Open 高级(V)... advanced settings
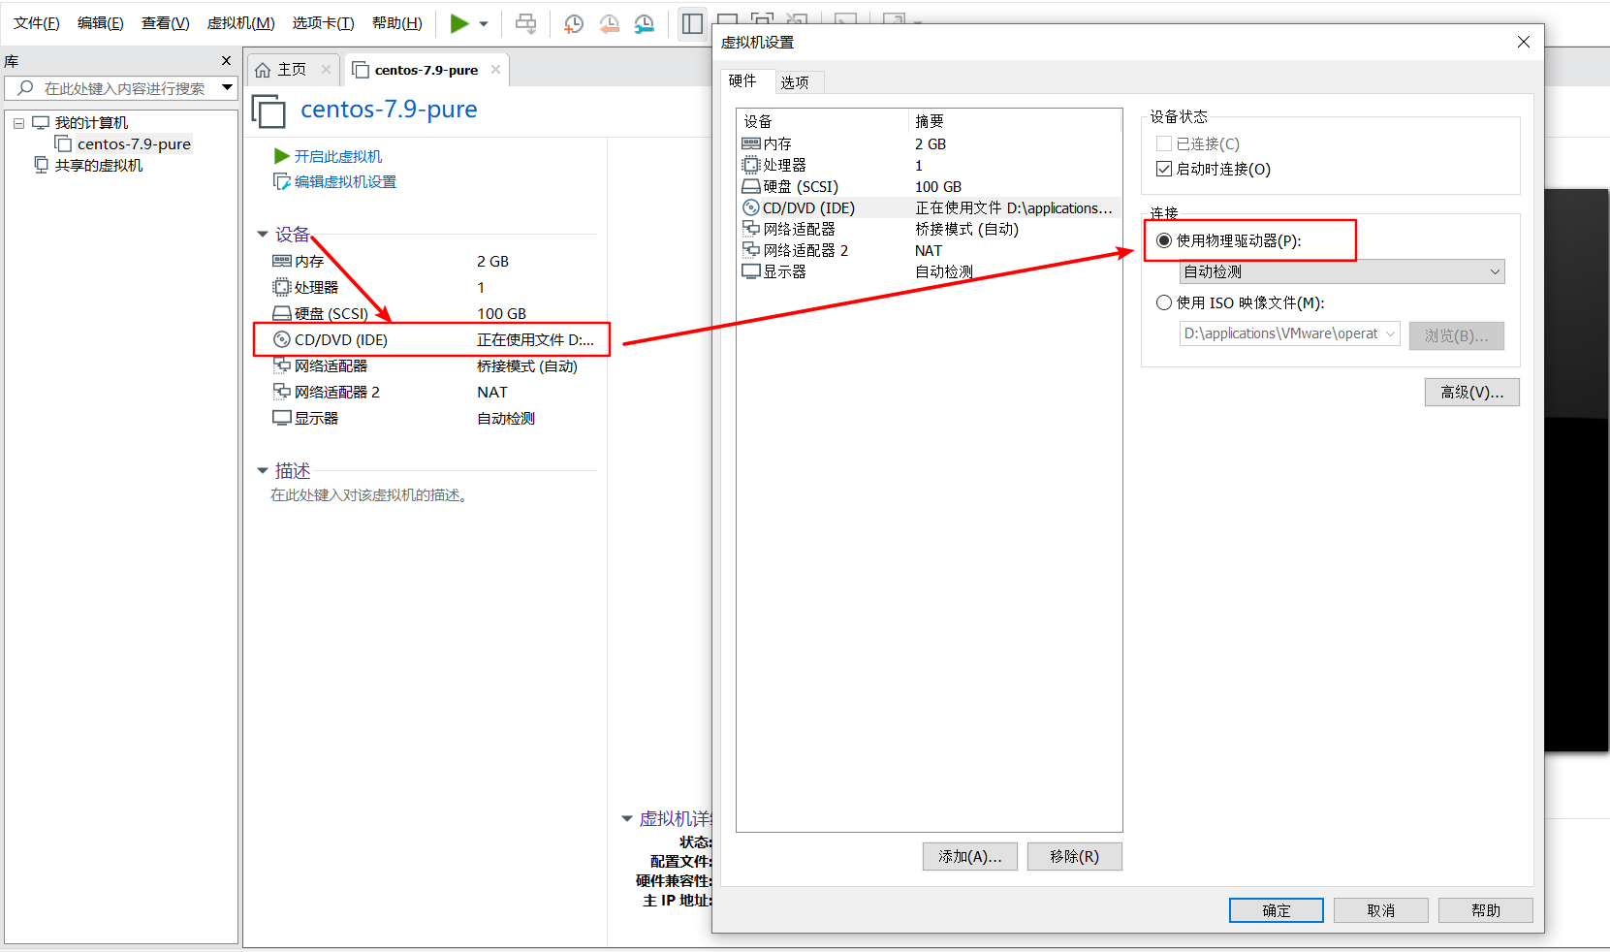Viewport: 1610px width, 952px height. pos(1472,393)
